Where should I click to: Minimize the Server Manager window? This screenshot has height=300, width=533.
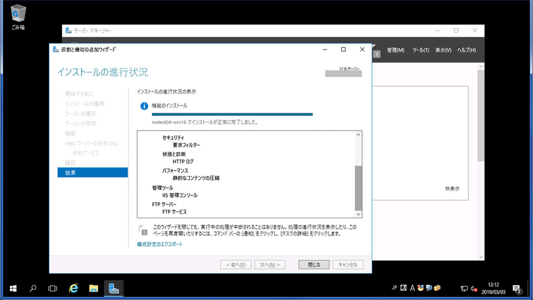pyautogui.click(x=438, y=30)
